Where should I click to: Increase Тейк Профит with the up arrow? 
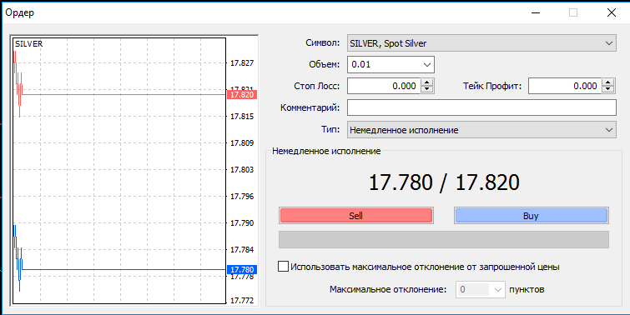pyautogui.click(x=608, y=82)
